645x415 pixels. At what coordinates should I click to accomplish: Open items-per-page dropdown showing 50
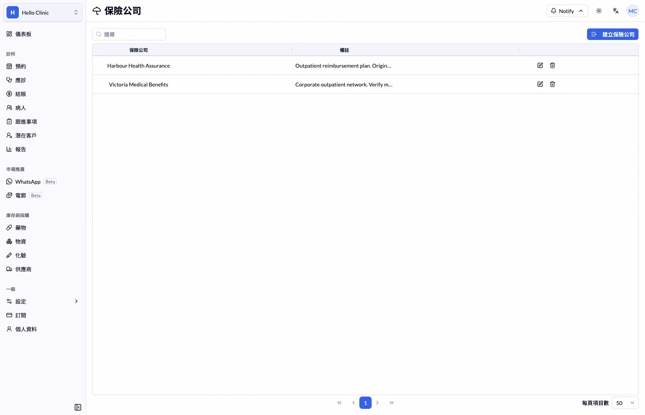[625, 403]
